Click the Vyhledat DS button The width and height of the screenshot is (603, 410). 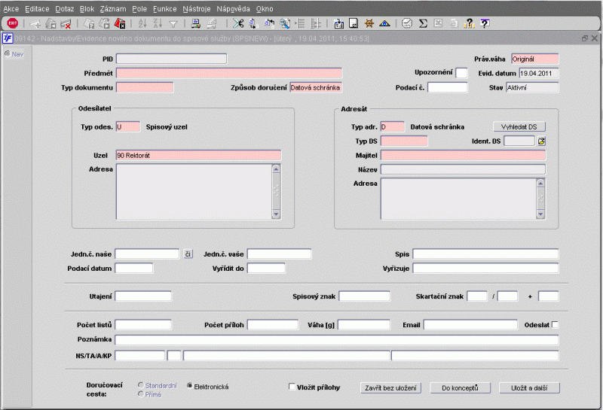point(519,126)
